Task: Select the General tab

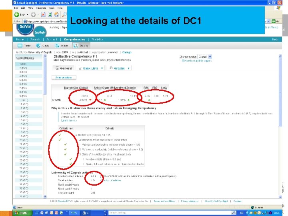Action: tap(64, 68)
